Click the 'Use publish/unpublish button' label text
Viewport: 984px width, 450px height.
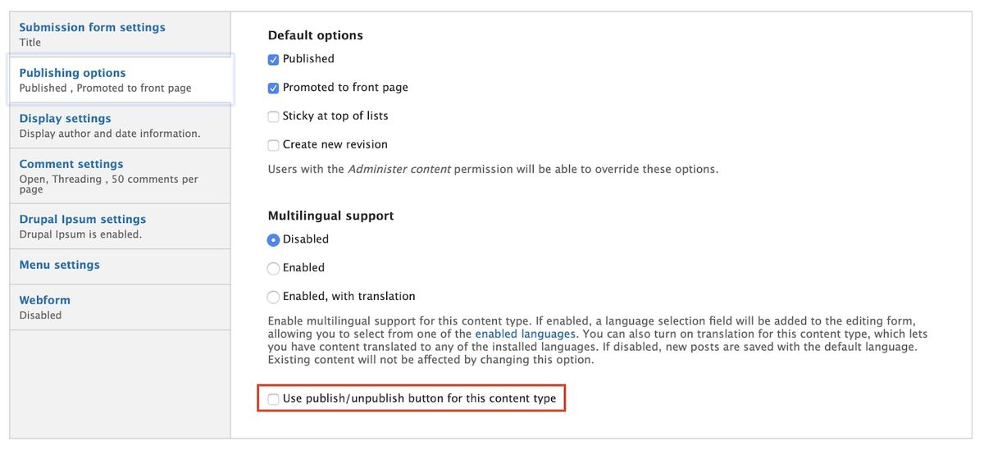pos(419,399)
